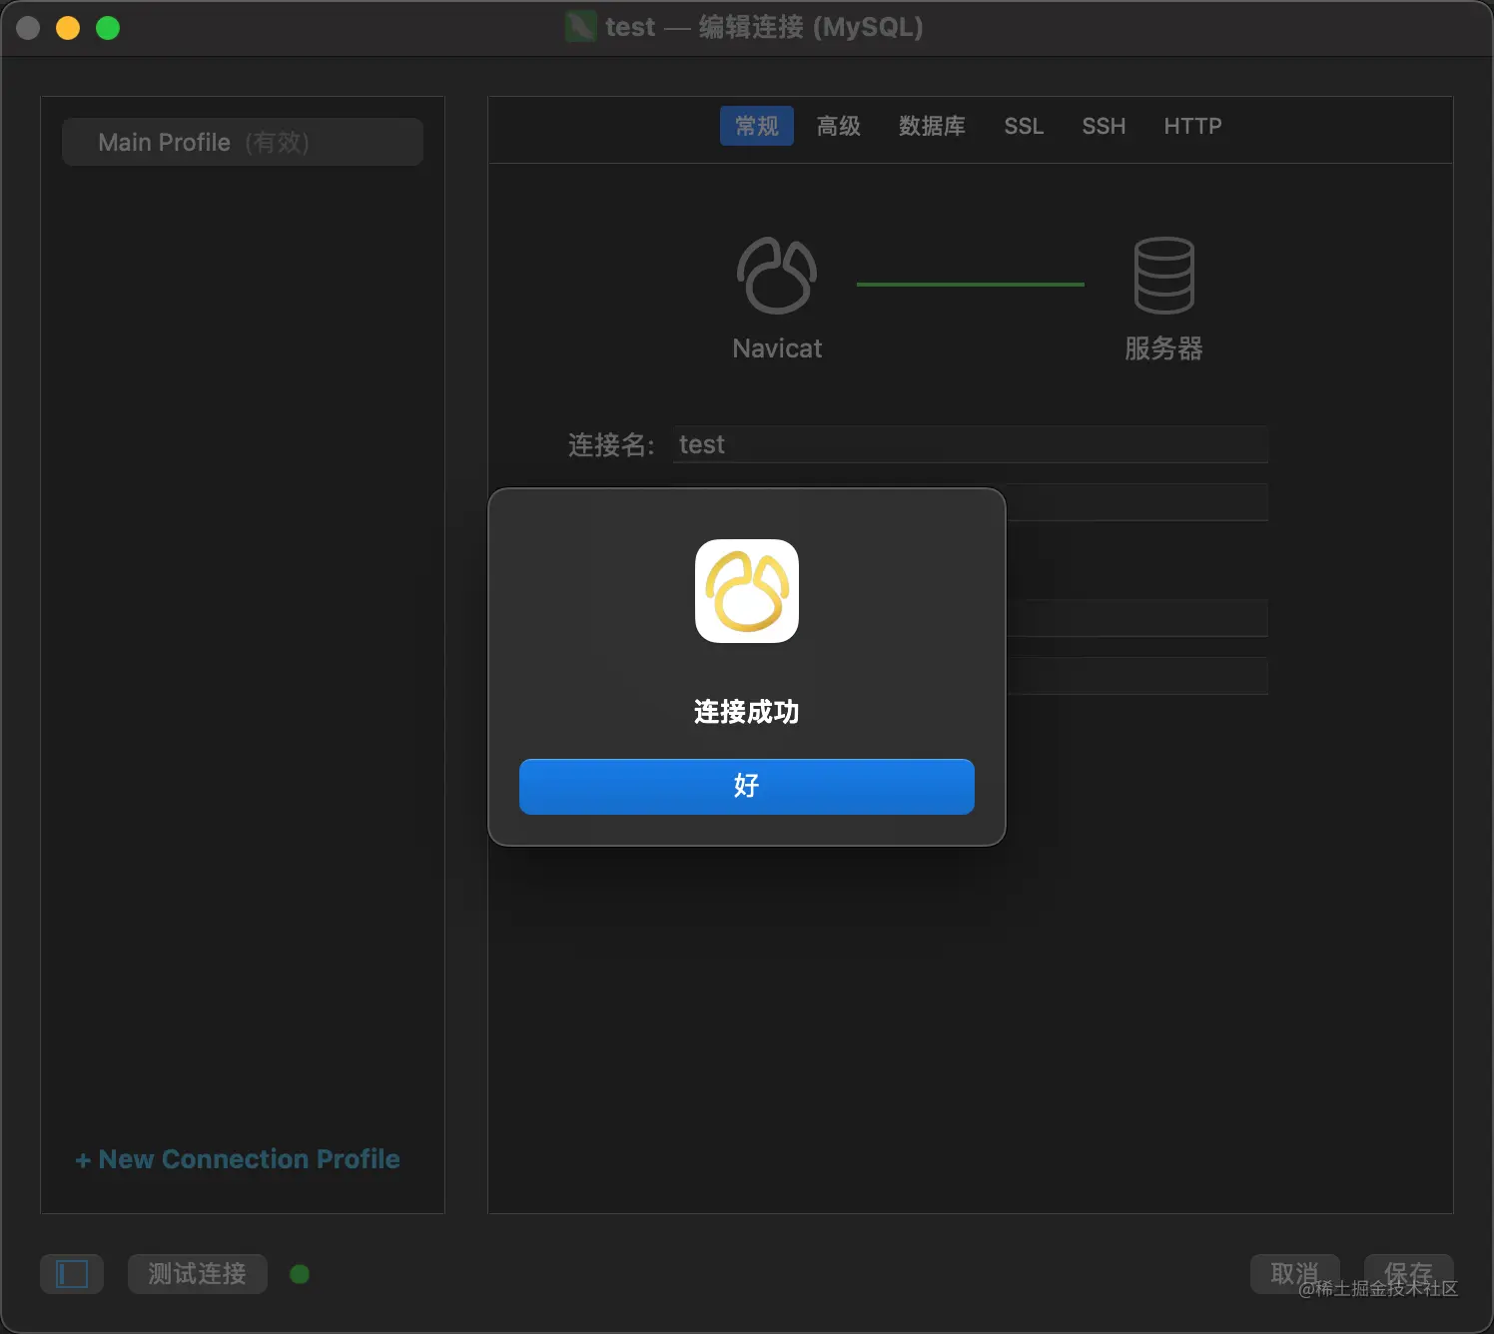Click the yellow minimize window button
This screenshot has height=1334, width=1494.
click(68, 28)
